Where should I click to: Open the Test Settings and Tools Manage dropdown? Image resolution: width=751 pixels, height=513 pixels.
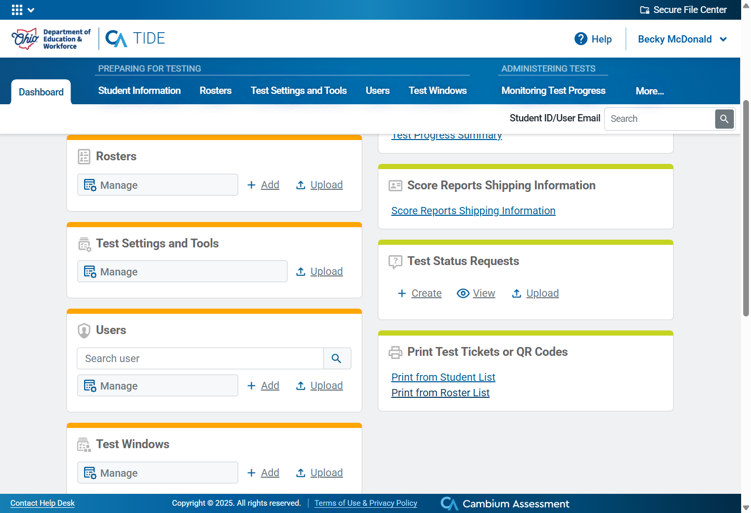click(x=182, y=271)
